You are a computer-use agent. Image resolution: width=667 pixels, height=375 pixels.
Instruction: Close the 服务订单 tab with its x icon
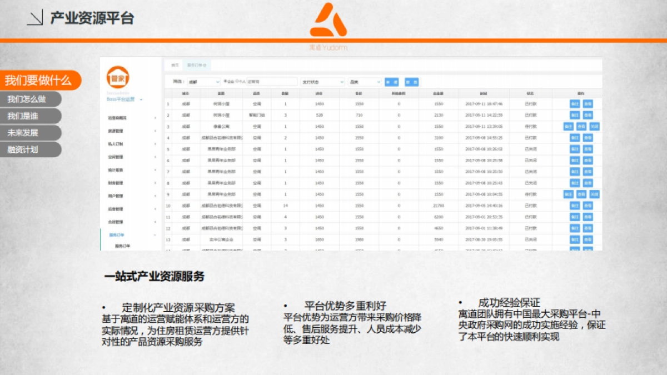coord(205,66)
